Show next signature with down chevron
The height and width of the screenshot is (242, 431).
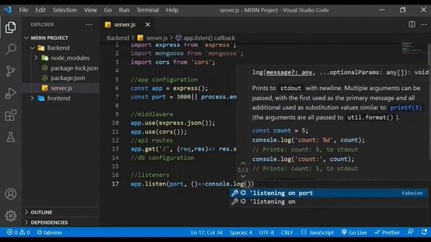243,176
